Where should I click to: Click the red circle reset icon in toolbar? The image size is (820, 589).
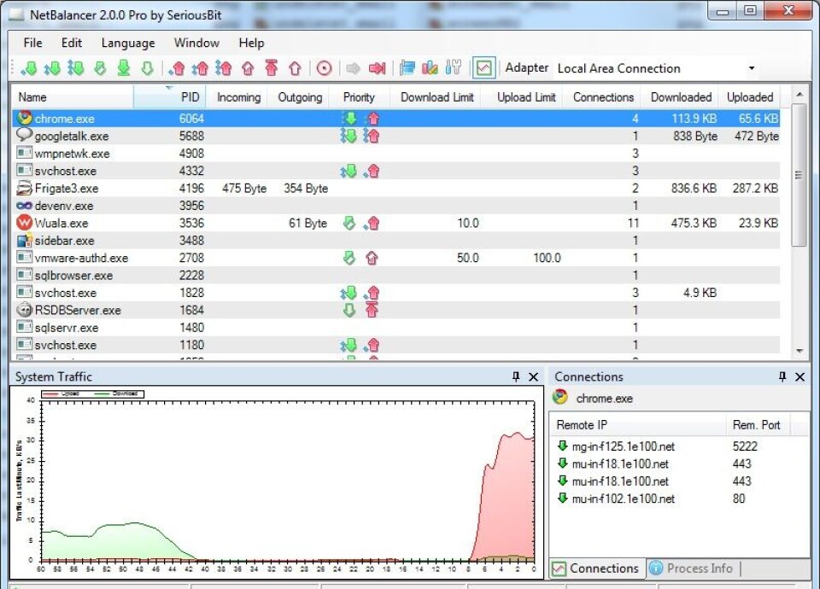pos(325,68)
